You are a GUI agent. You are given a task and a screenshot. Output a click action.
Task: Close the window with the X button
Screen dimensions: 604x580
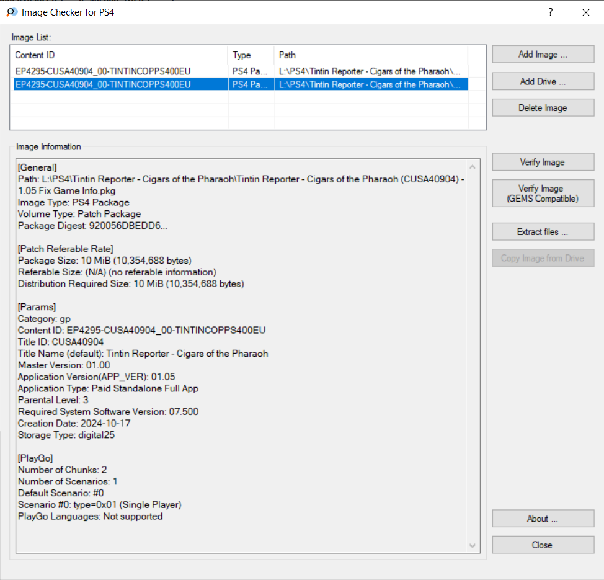(586, 12)
